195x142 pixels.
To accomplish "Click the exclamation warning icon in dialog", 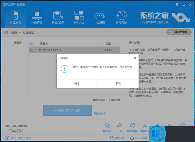I will [x=65, y=69].
